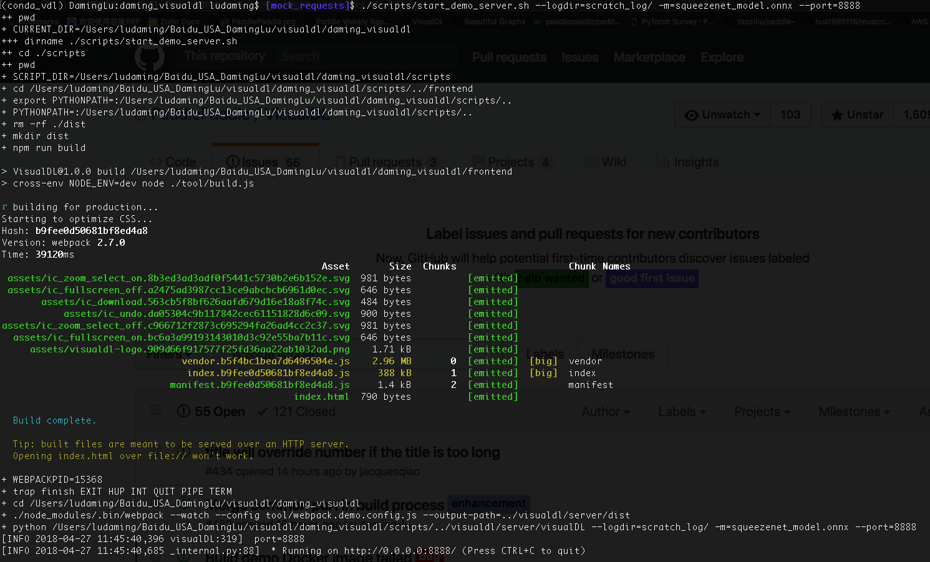The image size is (930, 562).
Task: Click the GitHub Search input field
Action: [365, 57]
